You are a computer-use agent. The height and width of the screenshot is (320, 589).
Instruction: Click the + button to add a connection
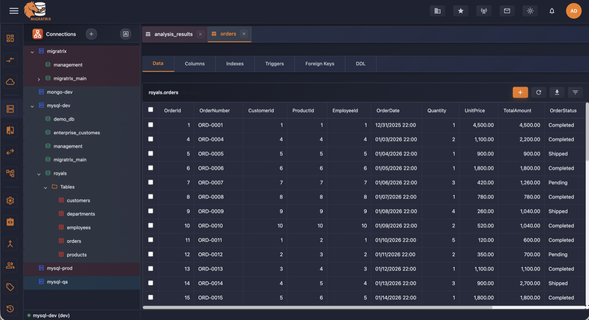91,34
